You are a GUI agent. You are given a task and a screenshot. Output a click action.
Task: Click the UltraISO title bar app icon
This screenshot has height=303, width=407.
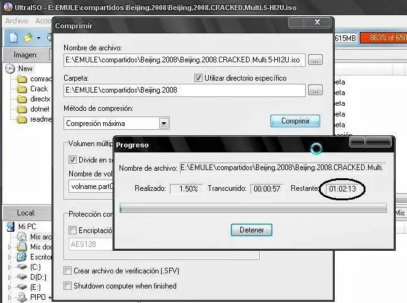pos(8,8)
